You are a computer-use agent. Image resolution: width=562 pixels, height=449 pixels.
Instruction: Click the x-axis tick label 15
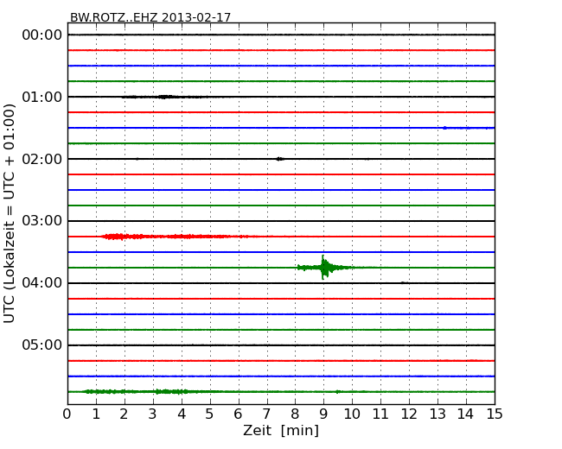pyautogui.click(x=495, y=414)
